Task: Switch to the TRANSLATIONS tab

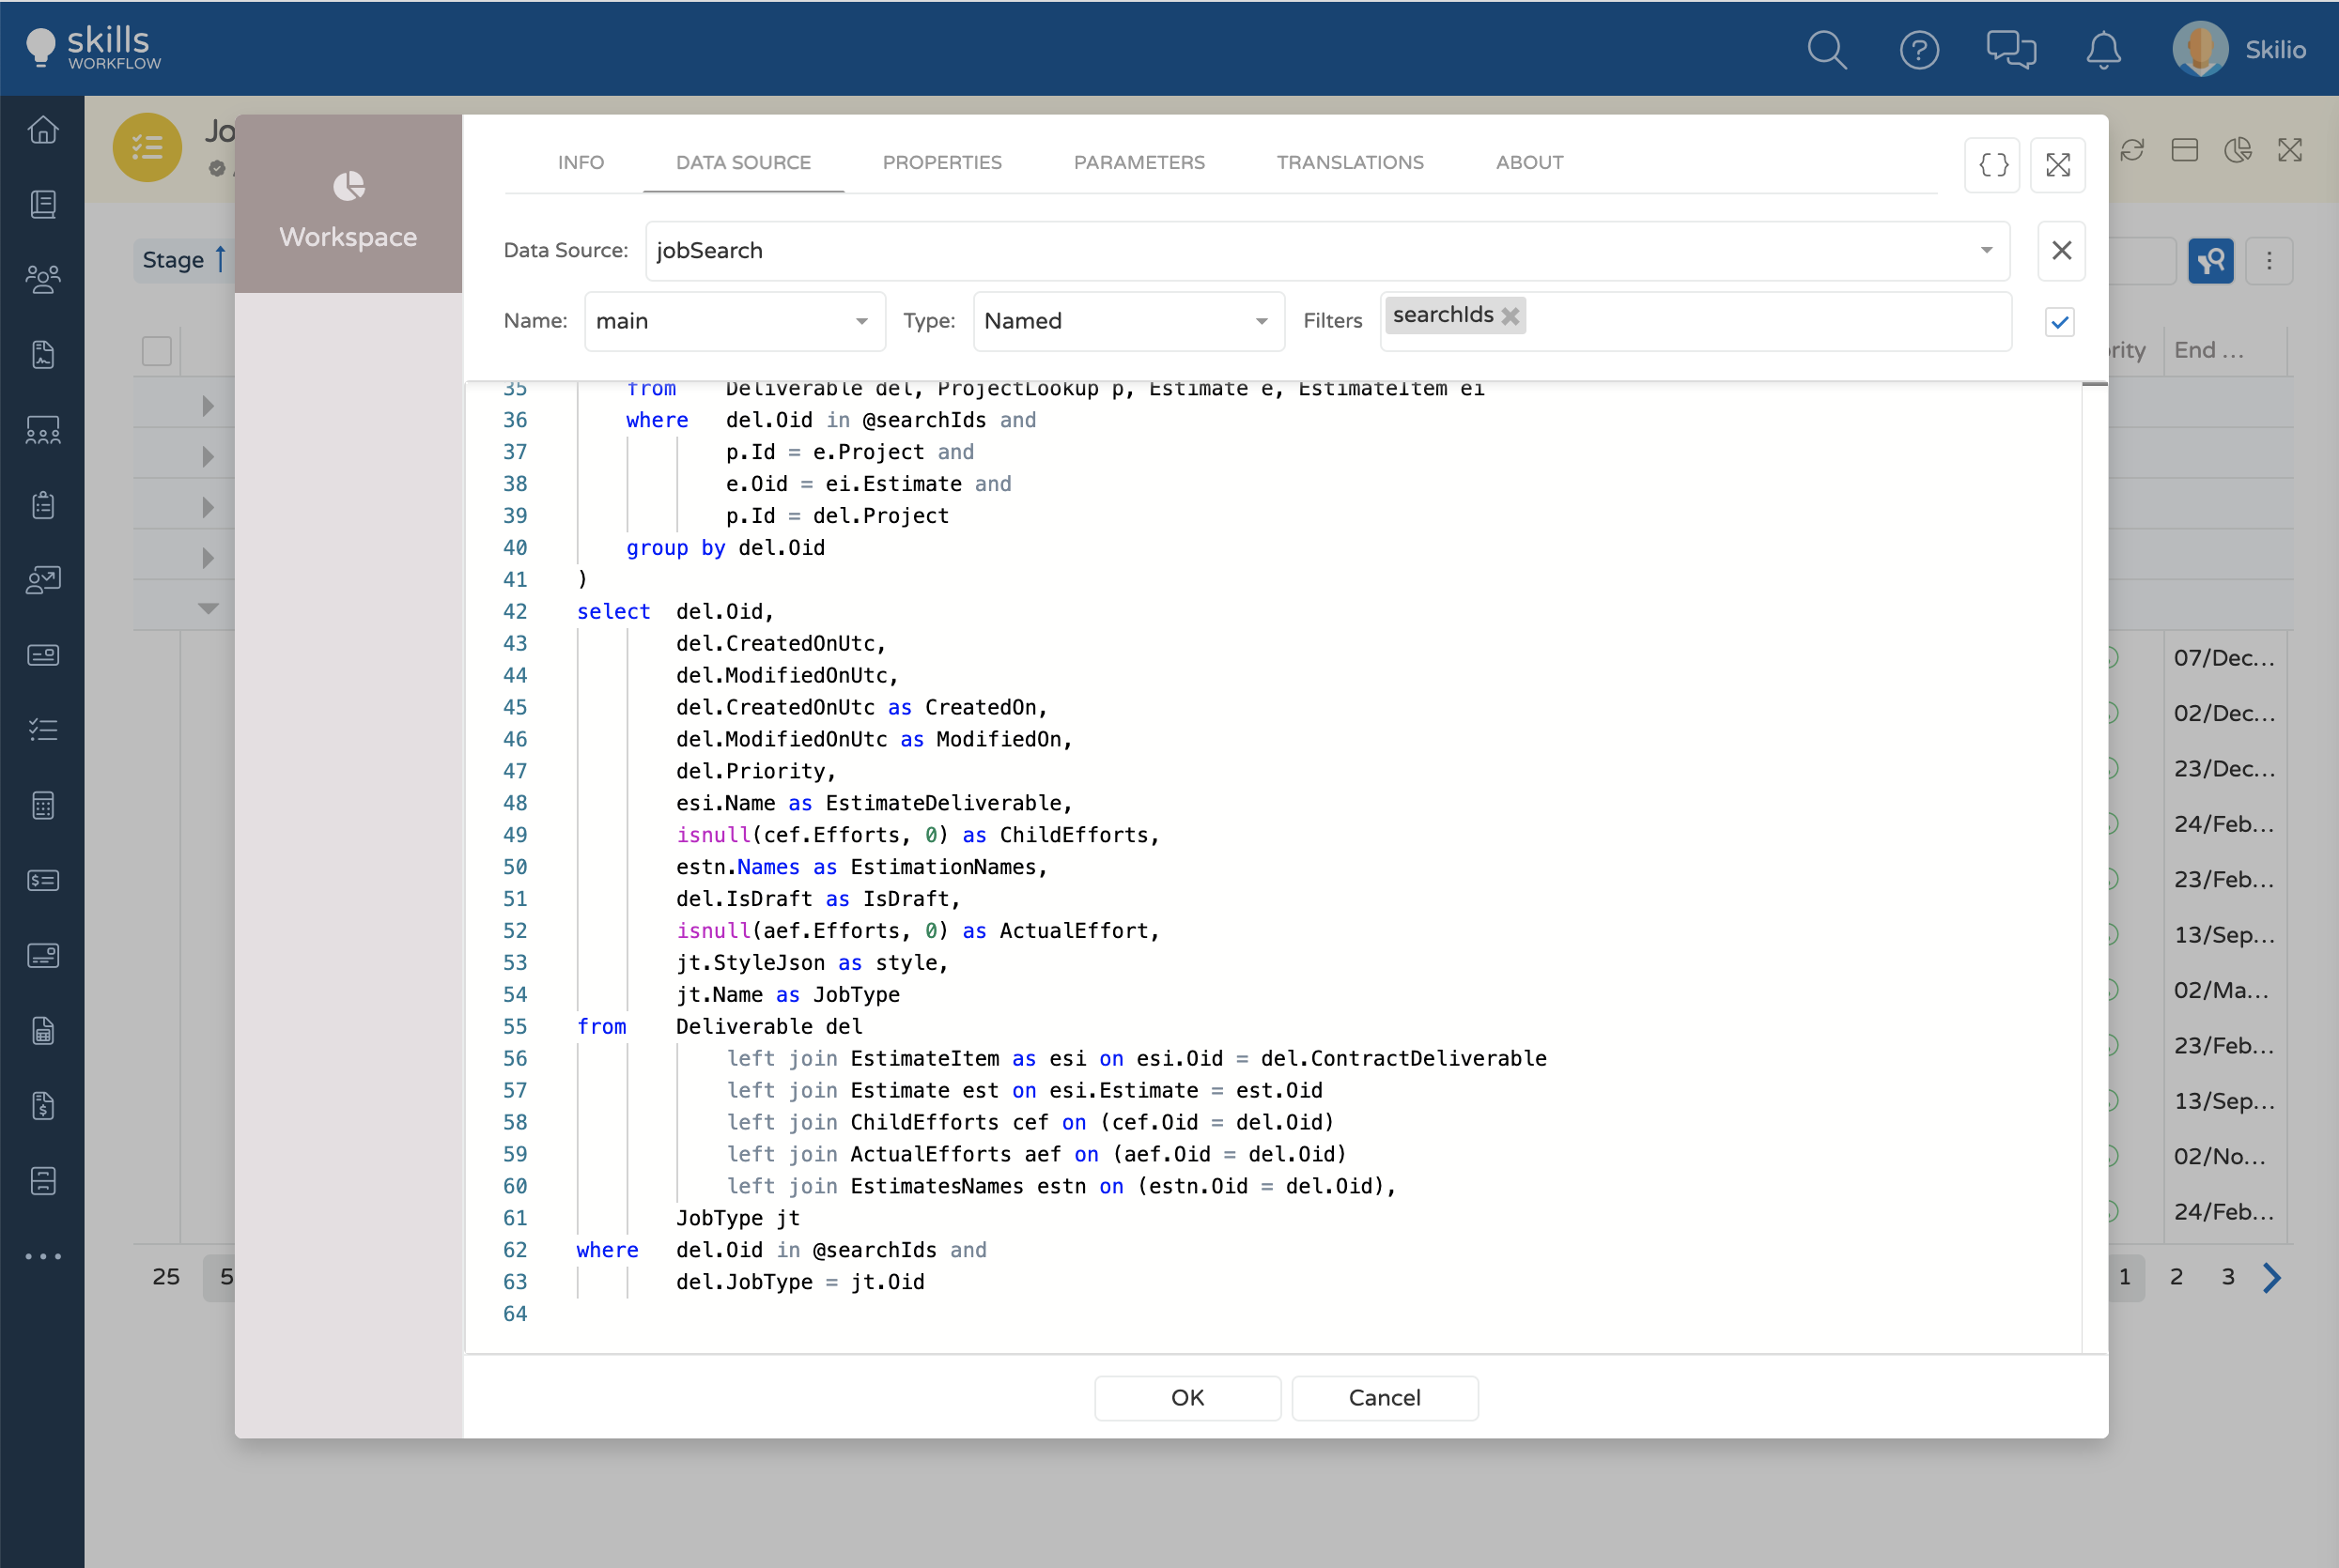Action: [1349, 162]
